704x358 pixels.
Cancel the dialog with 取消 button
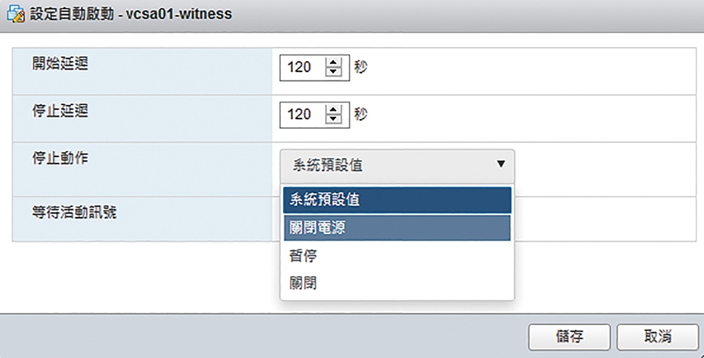[658, 337]
